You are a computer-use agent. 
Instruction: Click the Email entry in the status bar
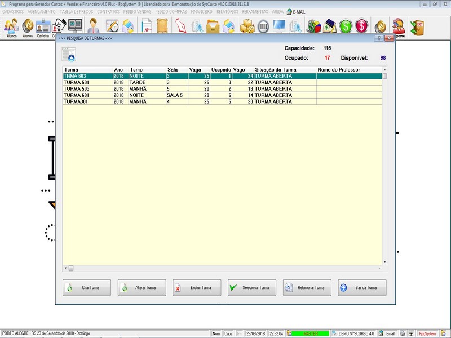[387, 333]
